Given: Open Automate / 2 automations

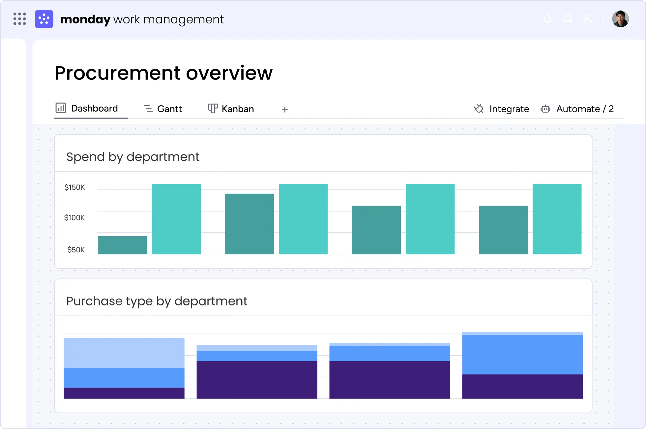Looking at the screenshot, I should point(585,109).
